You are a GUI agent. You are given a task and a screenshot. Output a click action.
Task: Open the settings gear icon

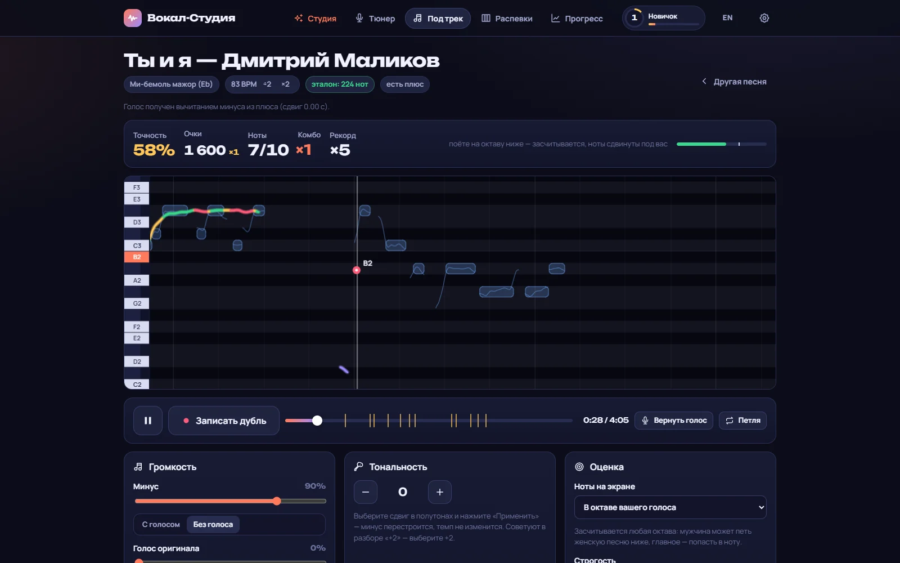764,18
